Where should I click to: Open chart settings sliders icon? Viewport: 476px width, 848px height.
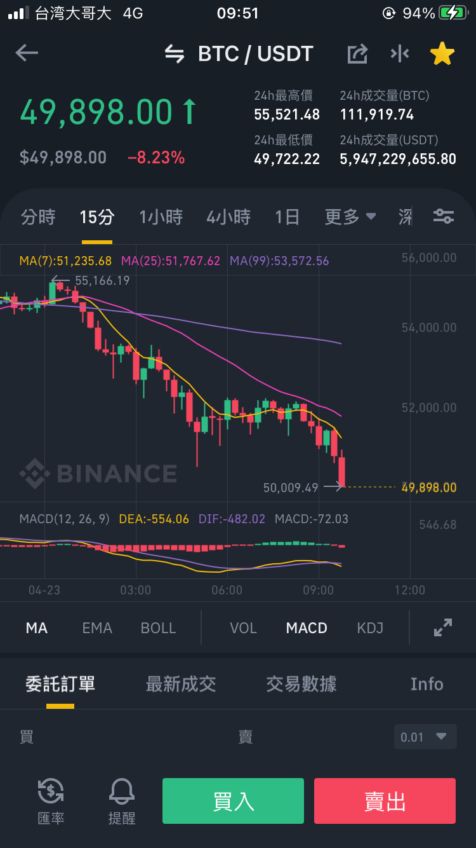pos(444,217)
